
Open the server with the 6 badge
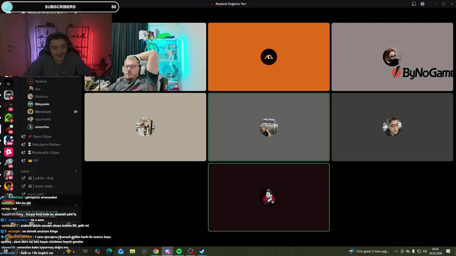[9, 95]
